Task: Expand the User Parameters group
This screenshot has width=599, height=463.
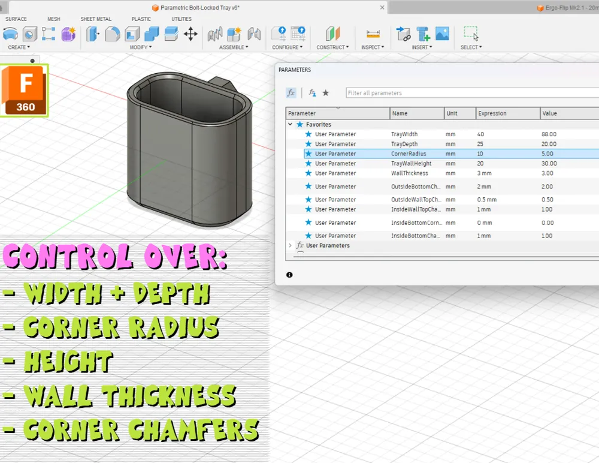Action: 290,245
